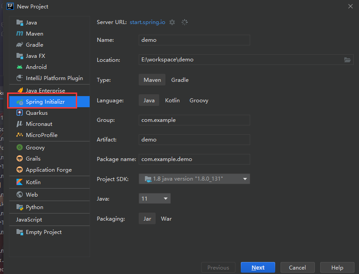Image resolution: width=359 pixels, height=274 pixels.
Task: Click the IntelliJ IDEA logo in title bar
Action: click(x=10, y=6)
